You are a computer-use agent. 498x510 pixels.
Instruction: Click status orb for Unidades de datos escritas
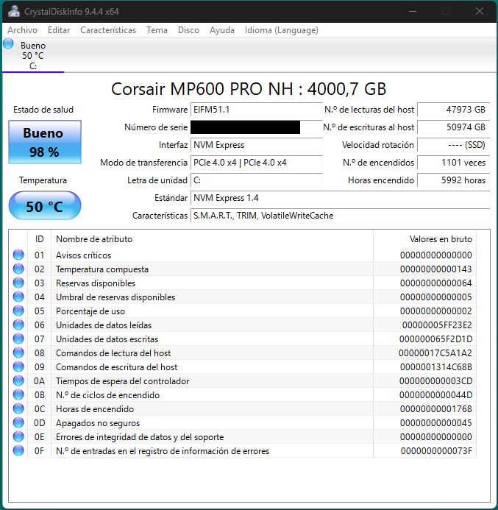pos(18,339)
